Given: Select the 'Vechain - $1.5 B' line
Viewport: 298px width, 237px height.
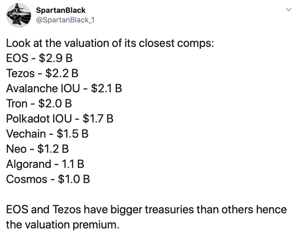Looking at the screenshot, I should coord(47,134).
